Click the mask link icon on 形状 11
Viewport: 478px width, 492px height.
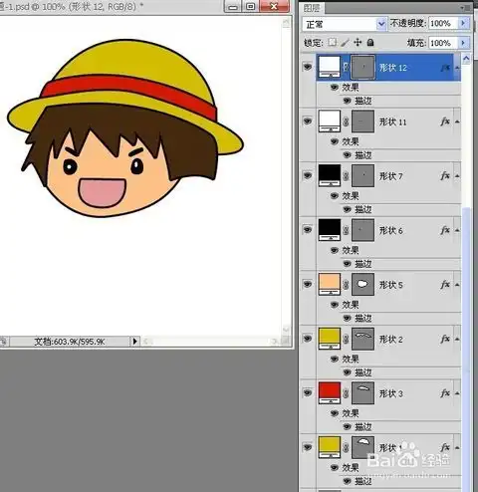pyautogui.click(x=346, y=122)
